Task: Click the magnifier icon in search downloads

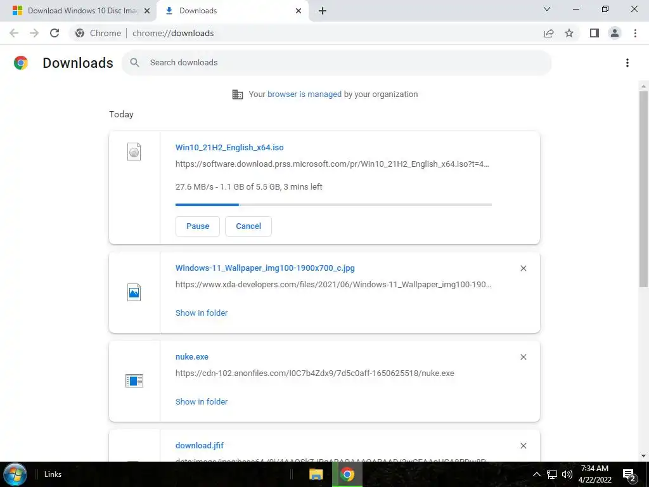Action: pyautogui.click(x=134, y=63)
